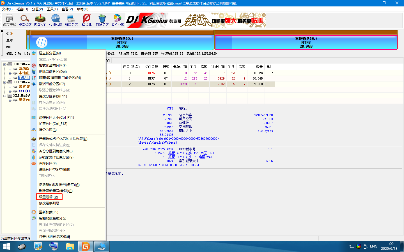Screen dimensions: 404x252
Task: Click the 删除分区 delete partition toolbar icon
Action: click(x=102, y=20)
